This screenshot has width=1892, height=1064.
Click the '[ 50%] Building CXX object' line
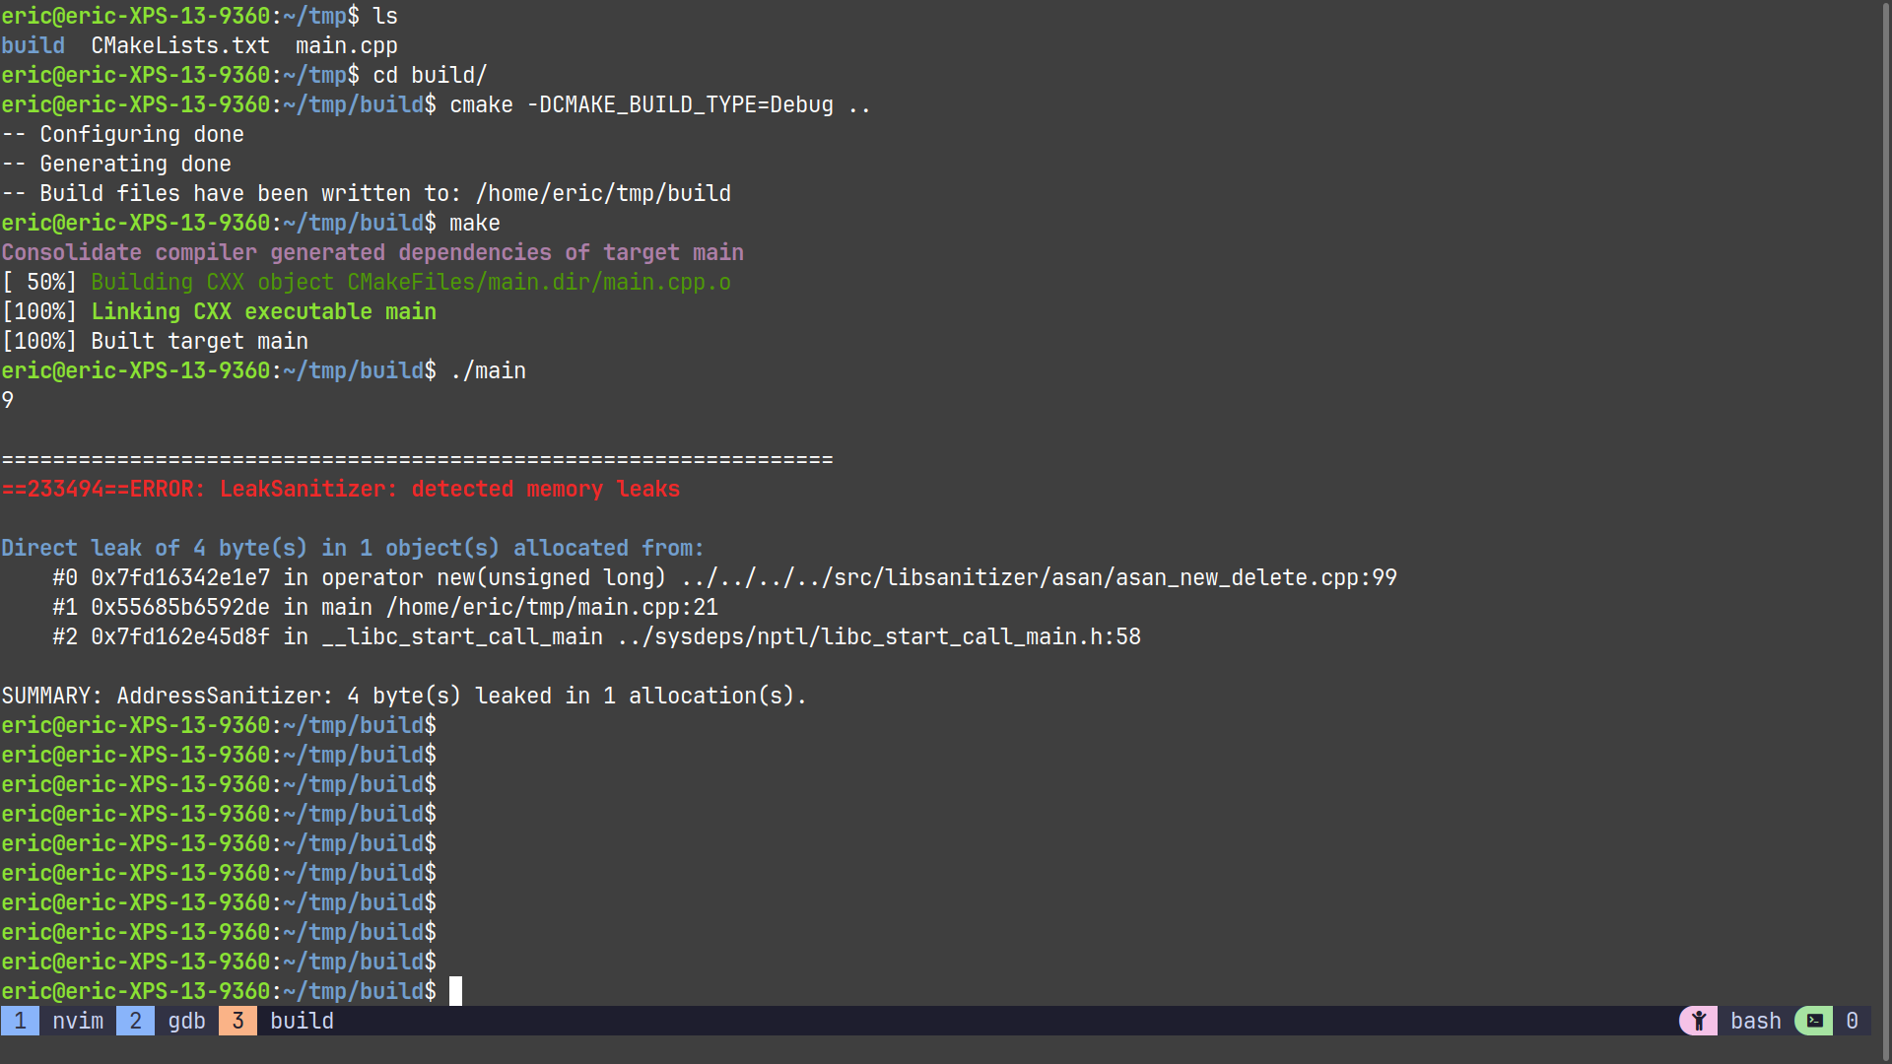pyautogui.click(x=366, y=282)
